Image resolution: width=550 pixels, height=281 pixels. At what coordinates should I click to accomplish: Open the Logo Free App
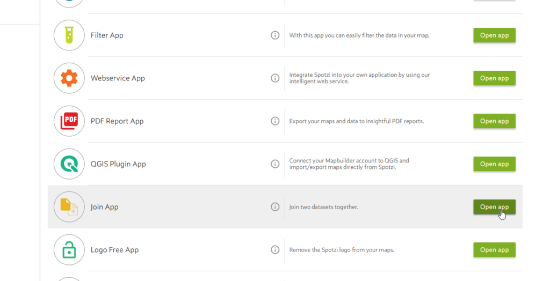point(494,250)
